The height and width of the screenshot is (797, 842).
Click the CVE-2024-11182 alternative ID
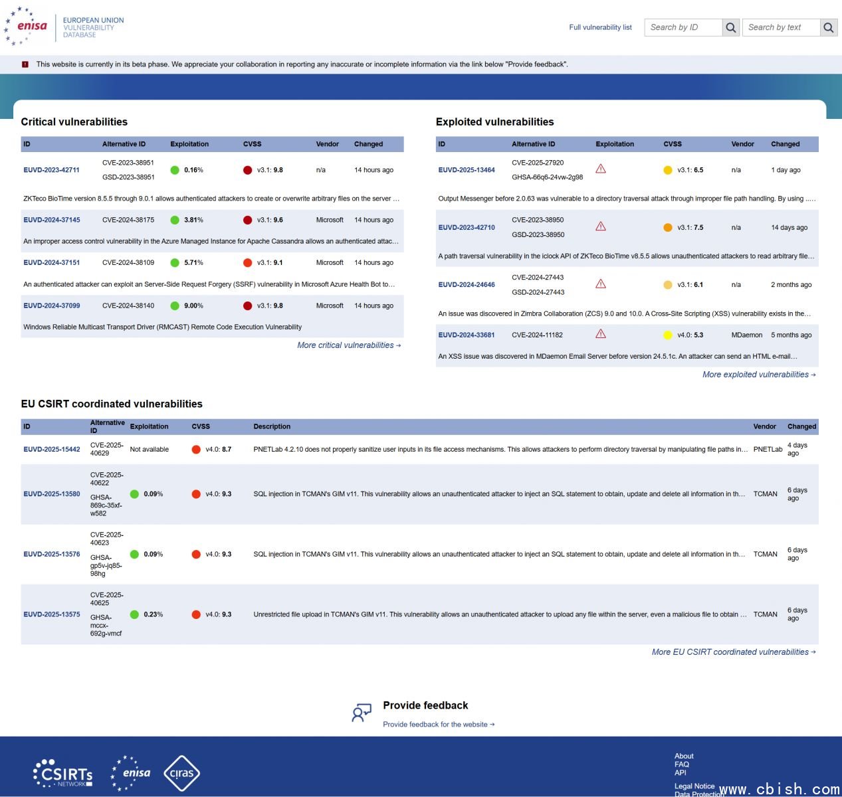point(537,335)
